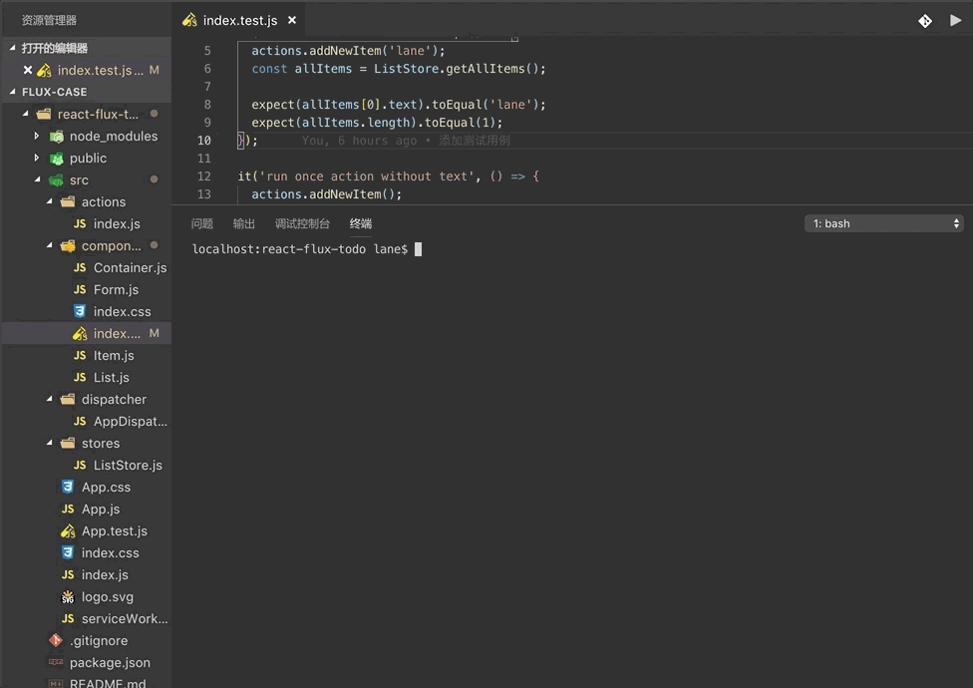The width and height of the screenshot is (973, 688).
Task: Click JS icon beside serviceWork...
Action: coord(68,618)
